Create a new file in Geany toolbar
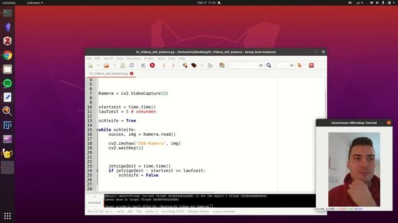398x223 pixels. 90,66
